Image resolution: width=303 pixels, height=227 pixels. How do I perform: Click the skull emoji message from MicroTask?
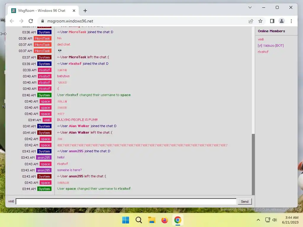click(60, 51)
